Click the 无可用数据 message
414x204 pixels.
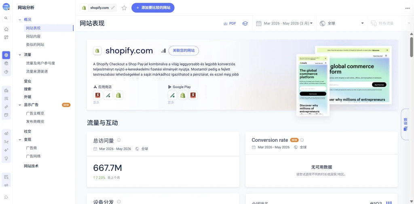coord(321,167)
